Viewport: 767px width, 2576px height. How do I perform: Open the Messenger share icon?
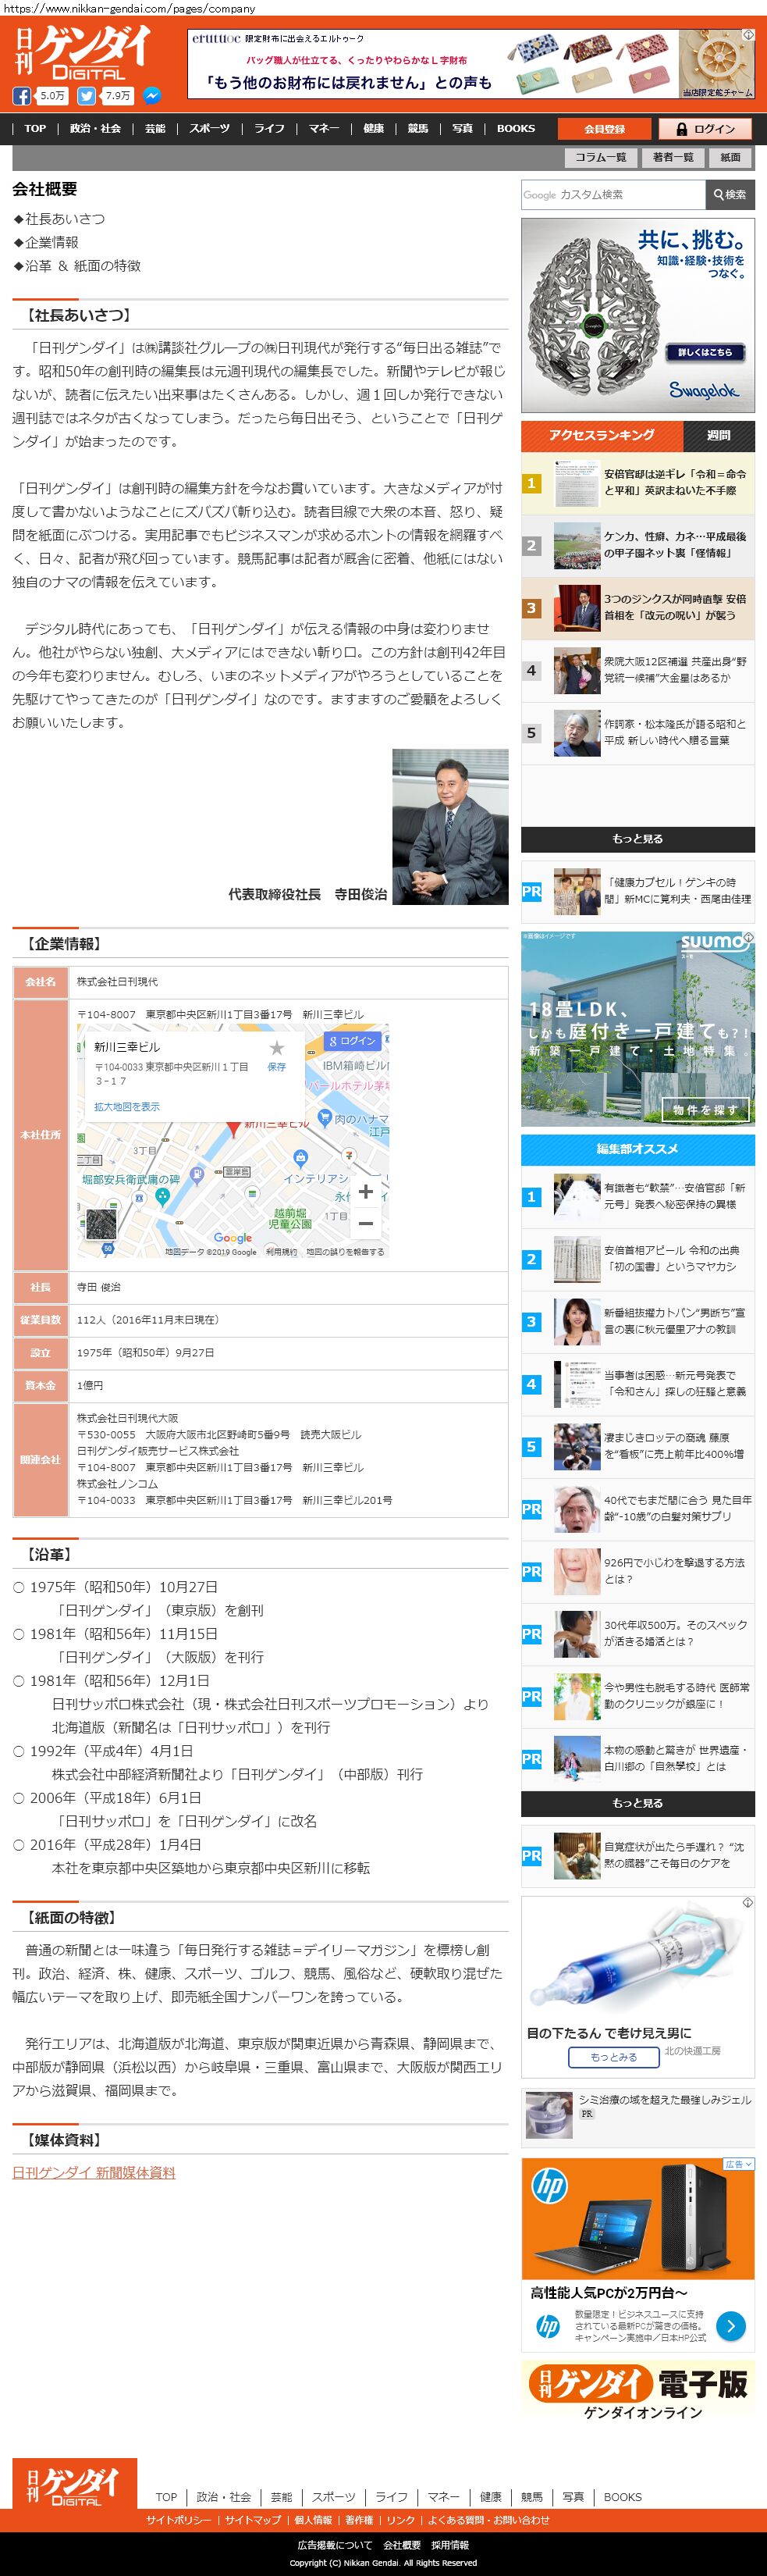(152, 96)
